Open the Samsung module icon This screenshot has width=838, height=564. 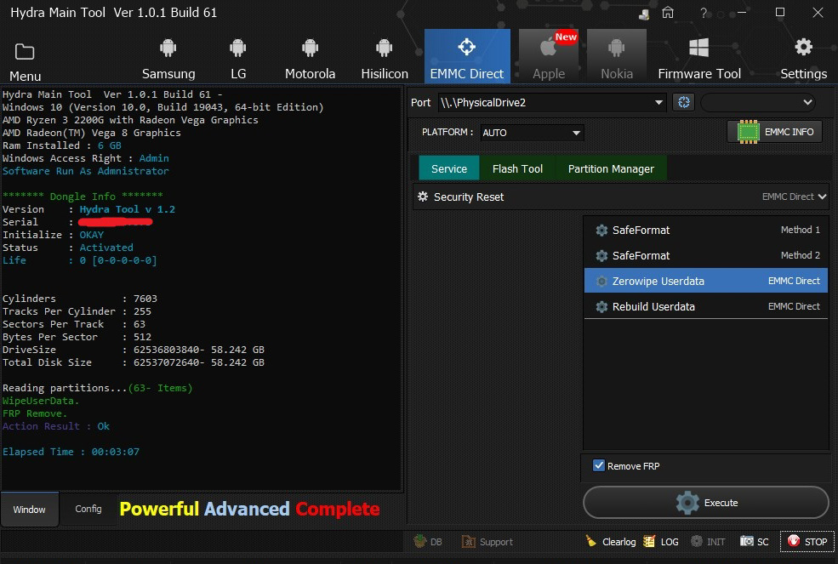[x=168, y=48]
